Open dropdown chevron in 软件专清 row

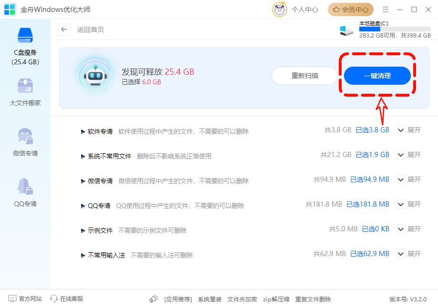tap(401, 130)
